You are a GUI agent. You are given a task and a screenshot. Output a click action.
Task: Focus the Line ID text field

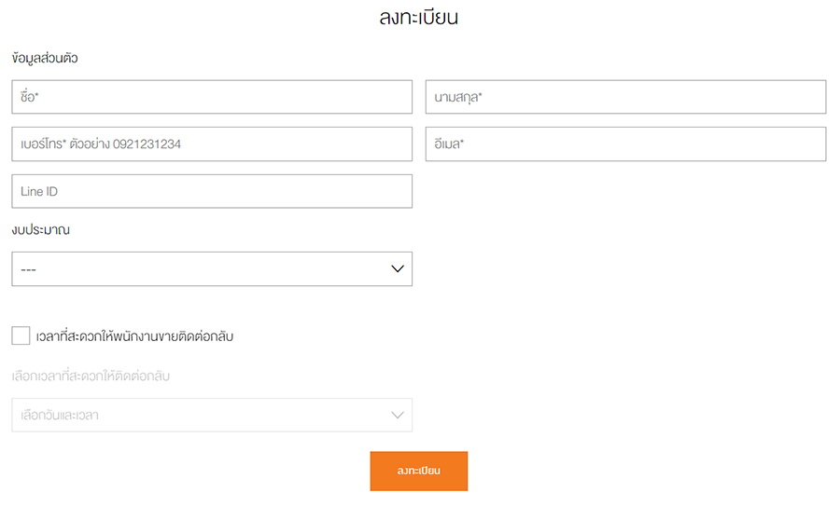click(212, 191)
